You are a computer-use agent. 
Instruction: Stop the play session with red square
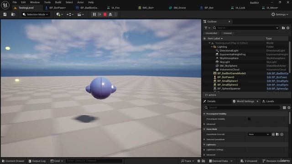105,14
